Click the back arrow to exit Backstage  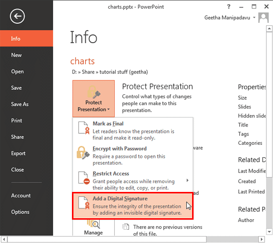(17, 16)
